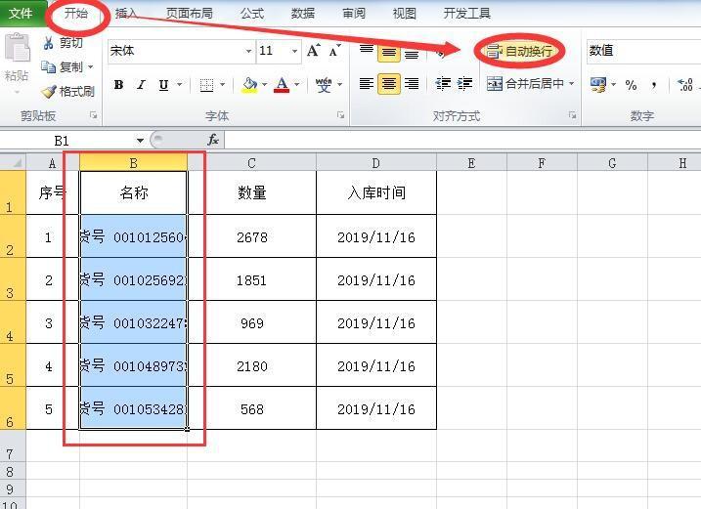
Task: Click 合并后居中 merge and center
Action: tap(525, 84)
